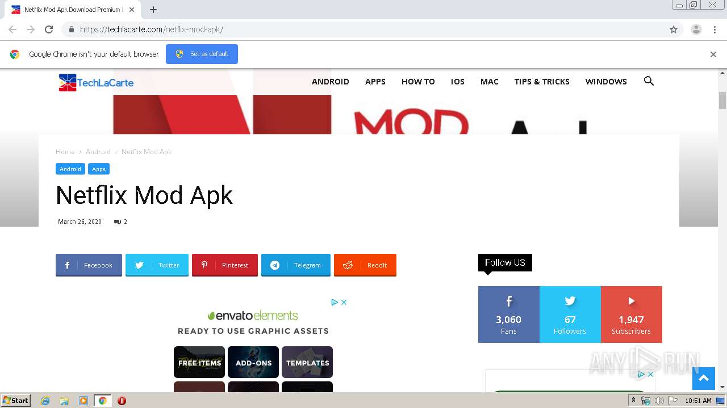The height and width of the screenshot is (408, 727).
Task: Go to Android breadcrumb link
Action: (x=98, y=152)
